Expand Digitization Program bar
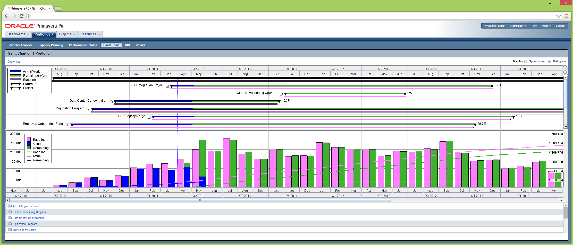 [89, 110]
